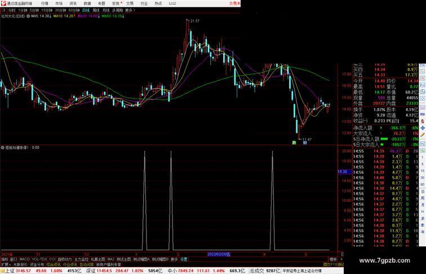Open the 数据 menu
The height and width of the screenshot is (274, 426).
pyautogui.click(x=87, y=3)
